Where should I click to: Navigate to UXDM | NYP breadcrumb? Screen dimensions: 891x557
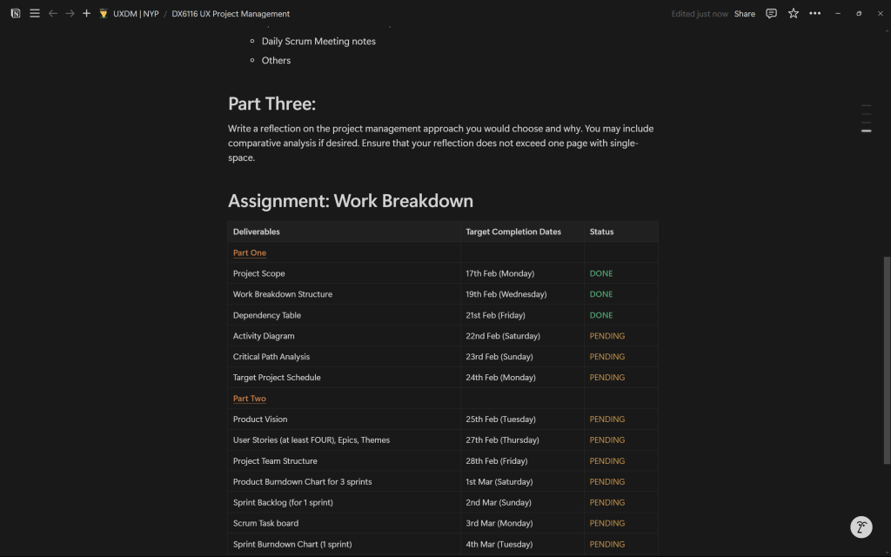point(135,14)
